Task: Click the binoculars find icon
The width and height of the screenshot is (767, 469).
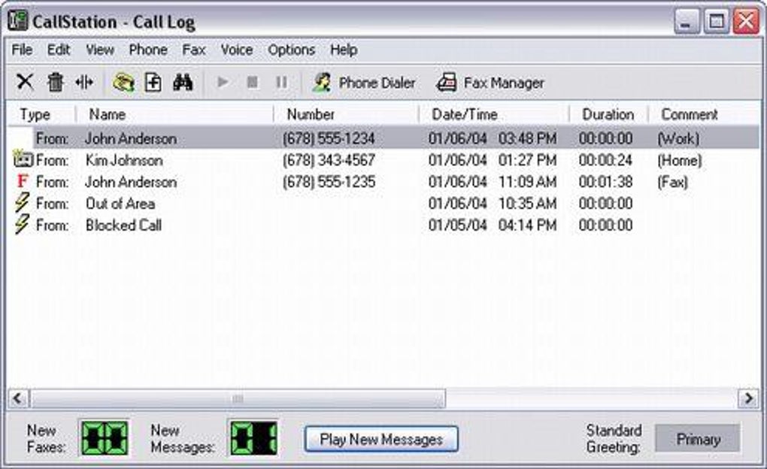Action: pyautogui.click(x=183, y=82)
